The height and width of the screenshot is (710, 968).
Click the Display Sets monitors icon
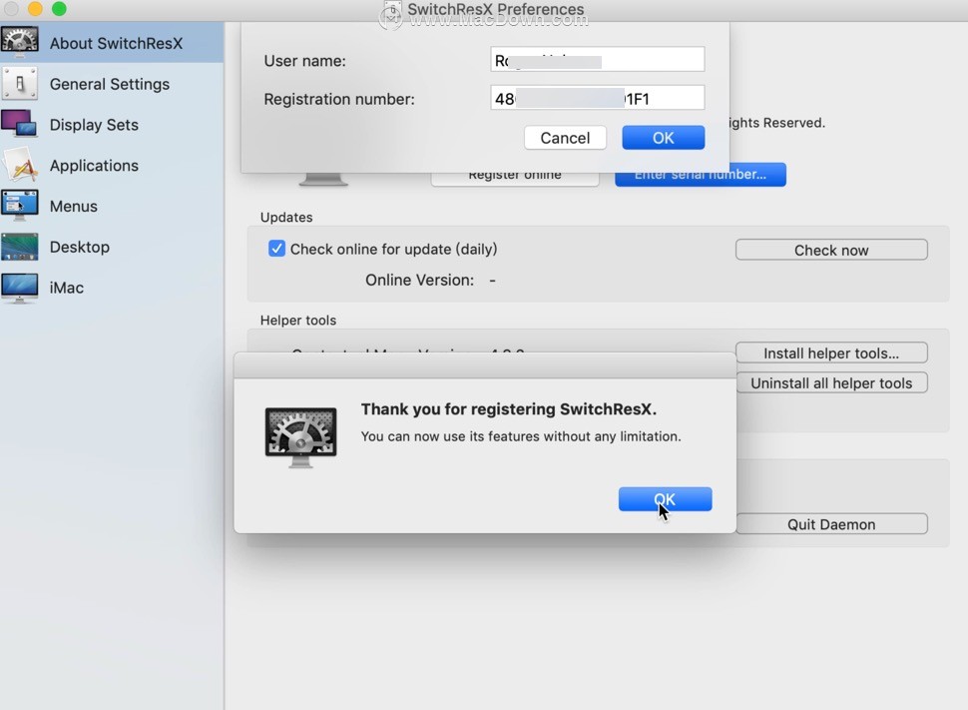coord(19,124)
